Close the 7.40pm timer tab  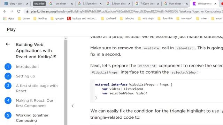pyautogui.click(x=158, y=4)
